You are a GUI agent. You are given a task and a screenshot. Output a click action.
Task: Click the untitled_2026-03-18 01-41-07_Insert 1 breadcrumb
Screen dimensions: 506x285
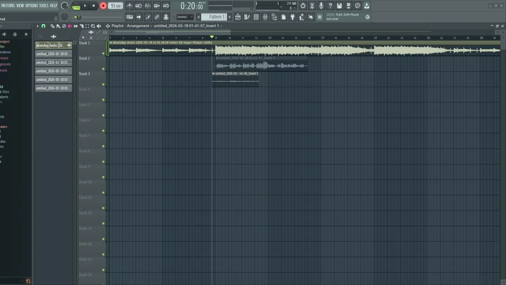coord(186,26)
